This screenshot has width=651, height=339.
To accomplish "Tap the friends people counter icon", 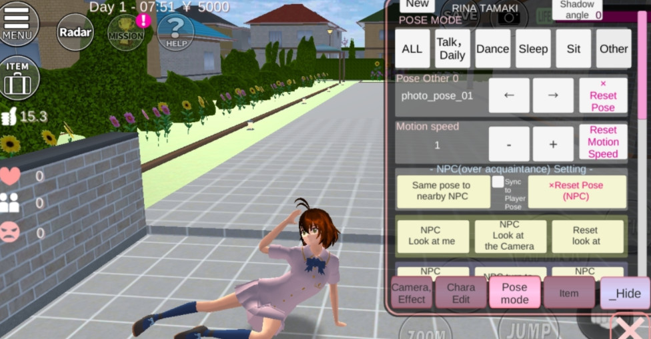I will (9, 203).
